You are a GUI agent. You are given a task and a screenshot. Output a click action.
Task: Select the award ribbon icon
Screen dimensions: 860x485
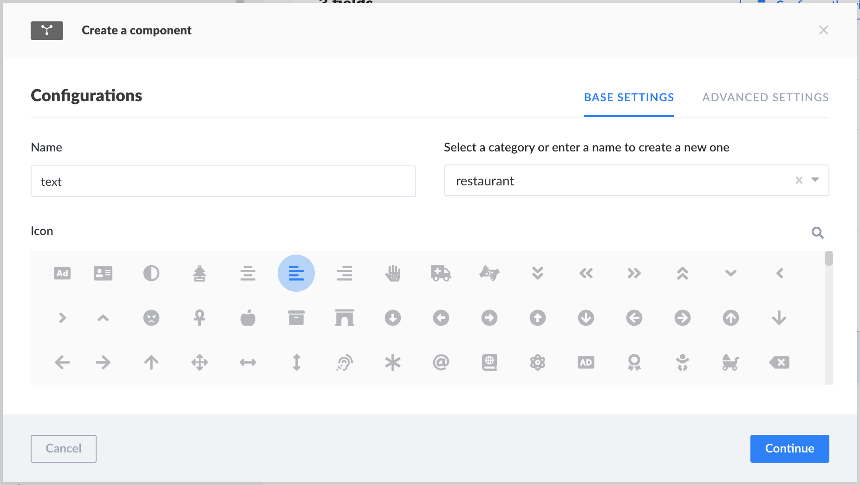click(x=635, y=363)
